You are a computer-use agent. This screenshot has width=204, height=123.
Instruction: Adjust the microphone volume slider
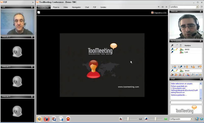click(x=156, y=119)
